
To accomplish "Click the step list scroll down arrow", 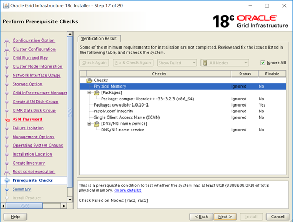I will (70, 200).
